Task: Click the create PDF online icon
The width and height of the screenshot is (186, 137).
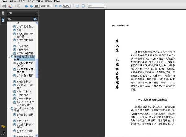Action: 10,6
